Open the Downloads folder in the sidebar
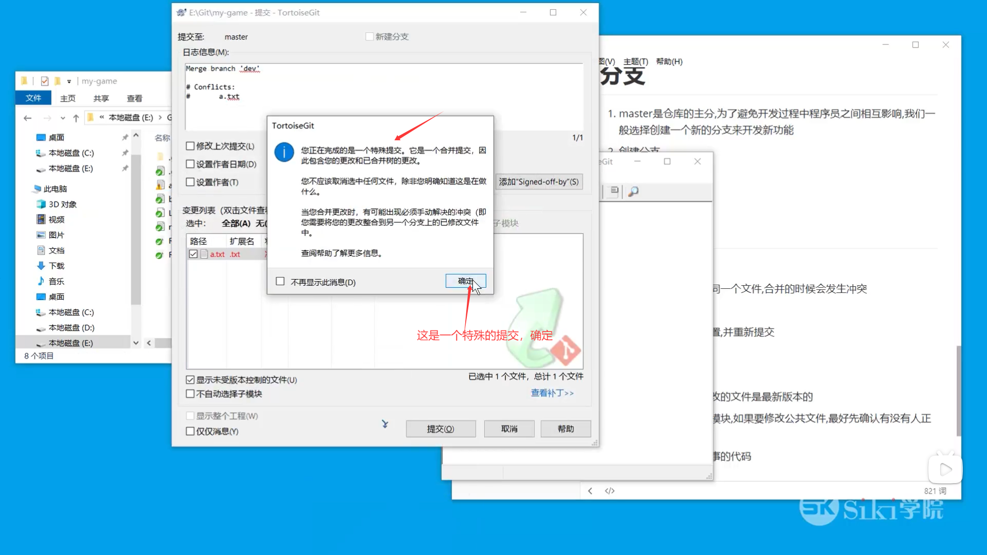This screenshot has width=987, height=555. tap(56, 266)
